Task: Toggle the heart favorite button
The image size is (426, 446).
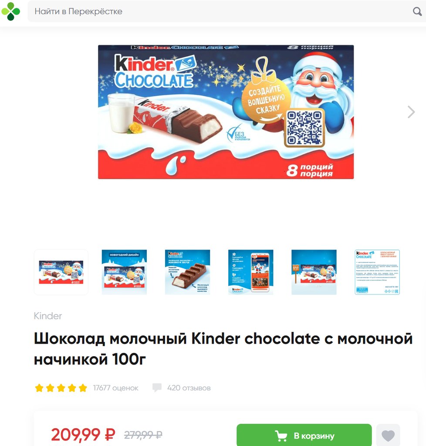Action: [x=388, y=436]
